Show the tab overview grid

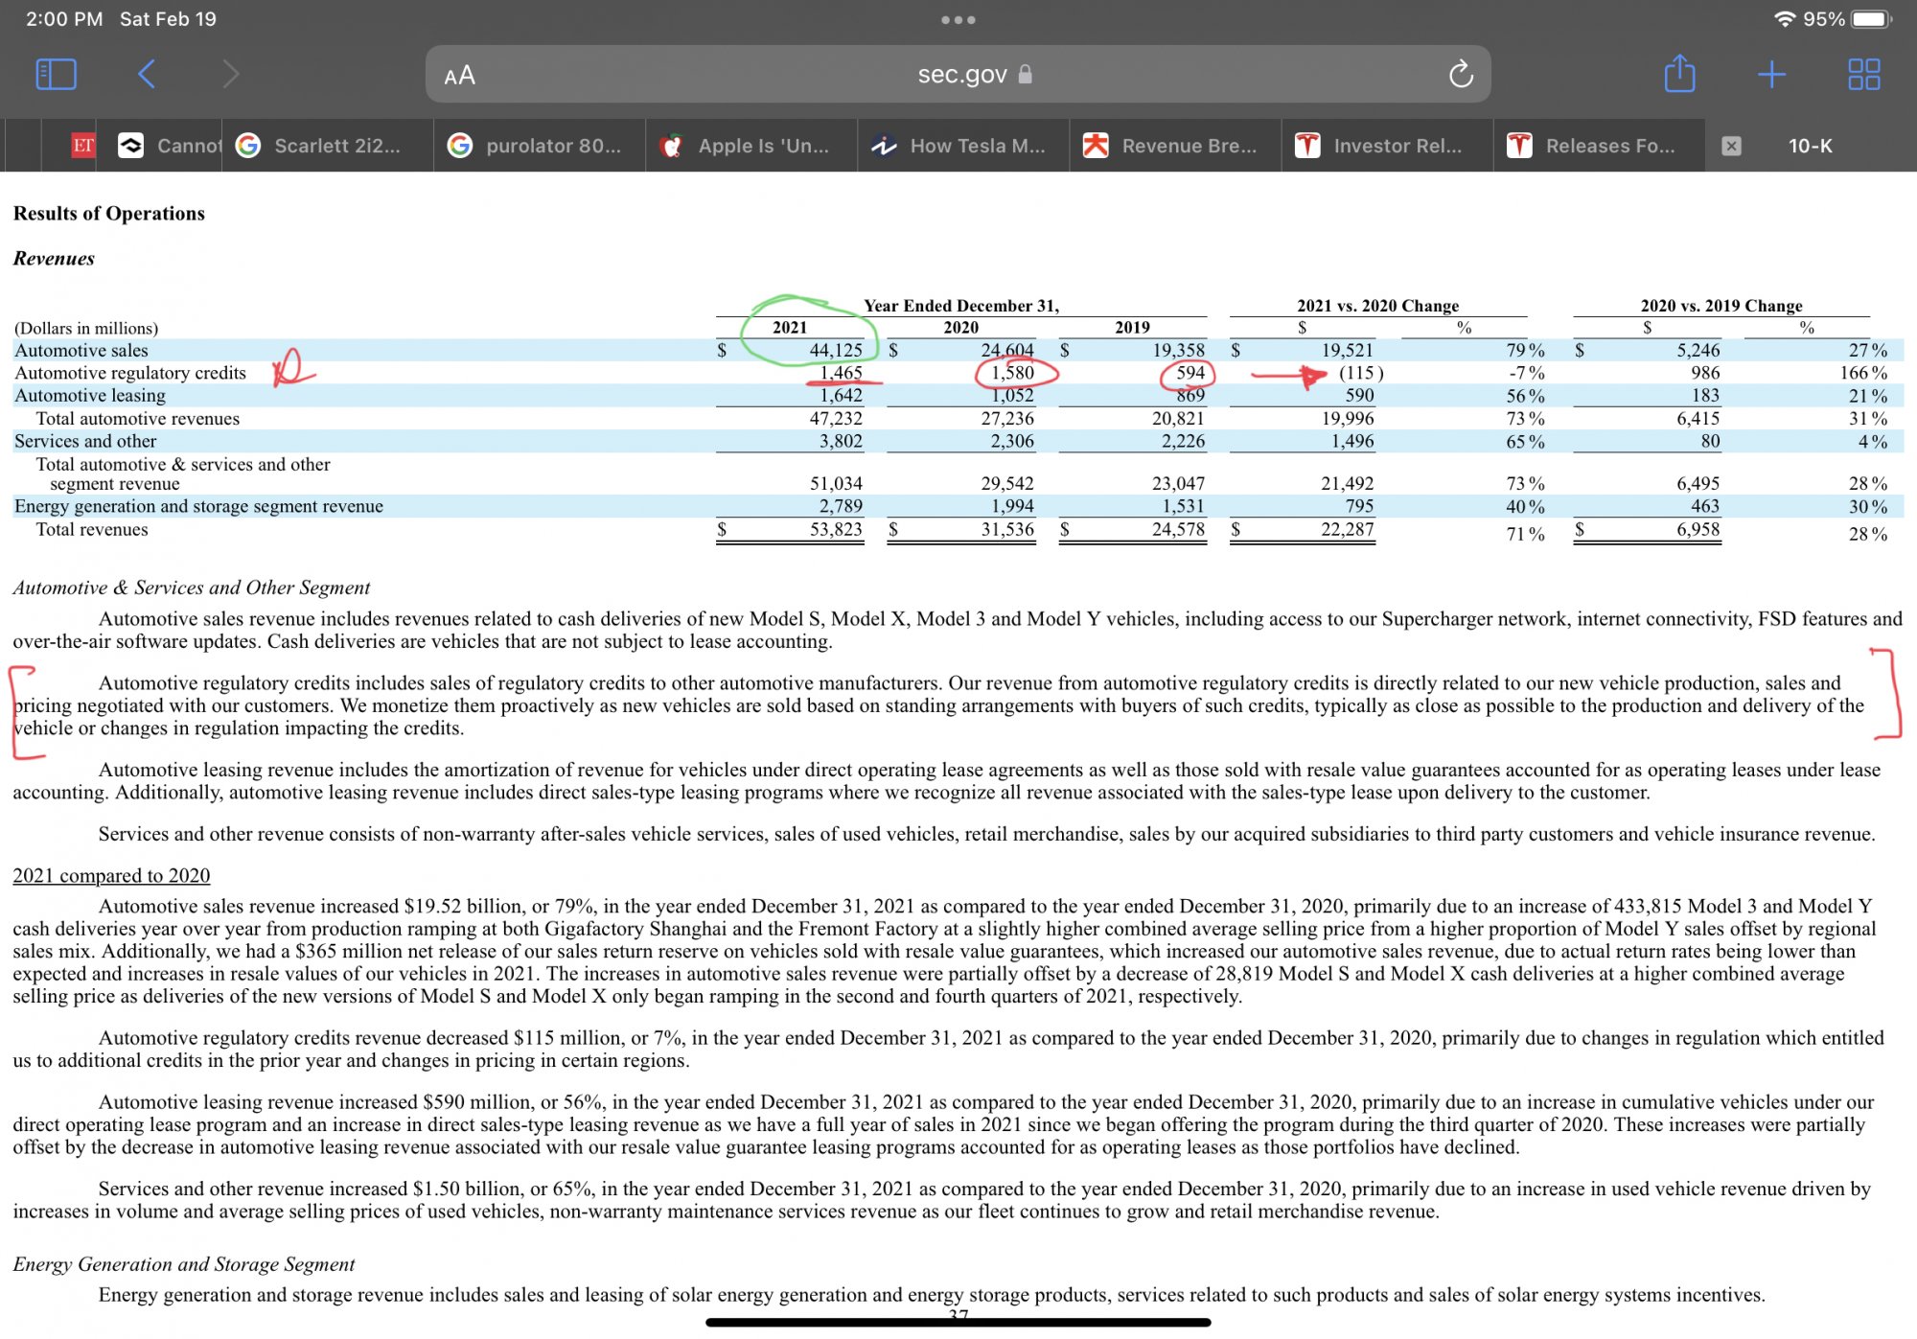coord(1863,74)
